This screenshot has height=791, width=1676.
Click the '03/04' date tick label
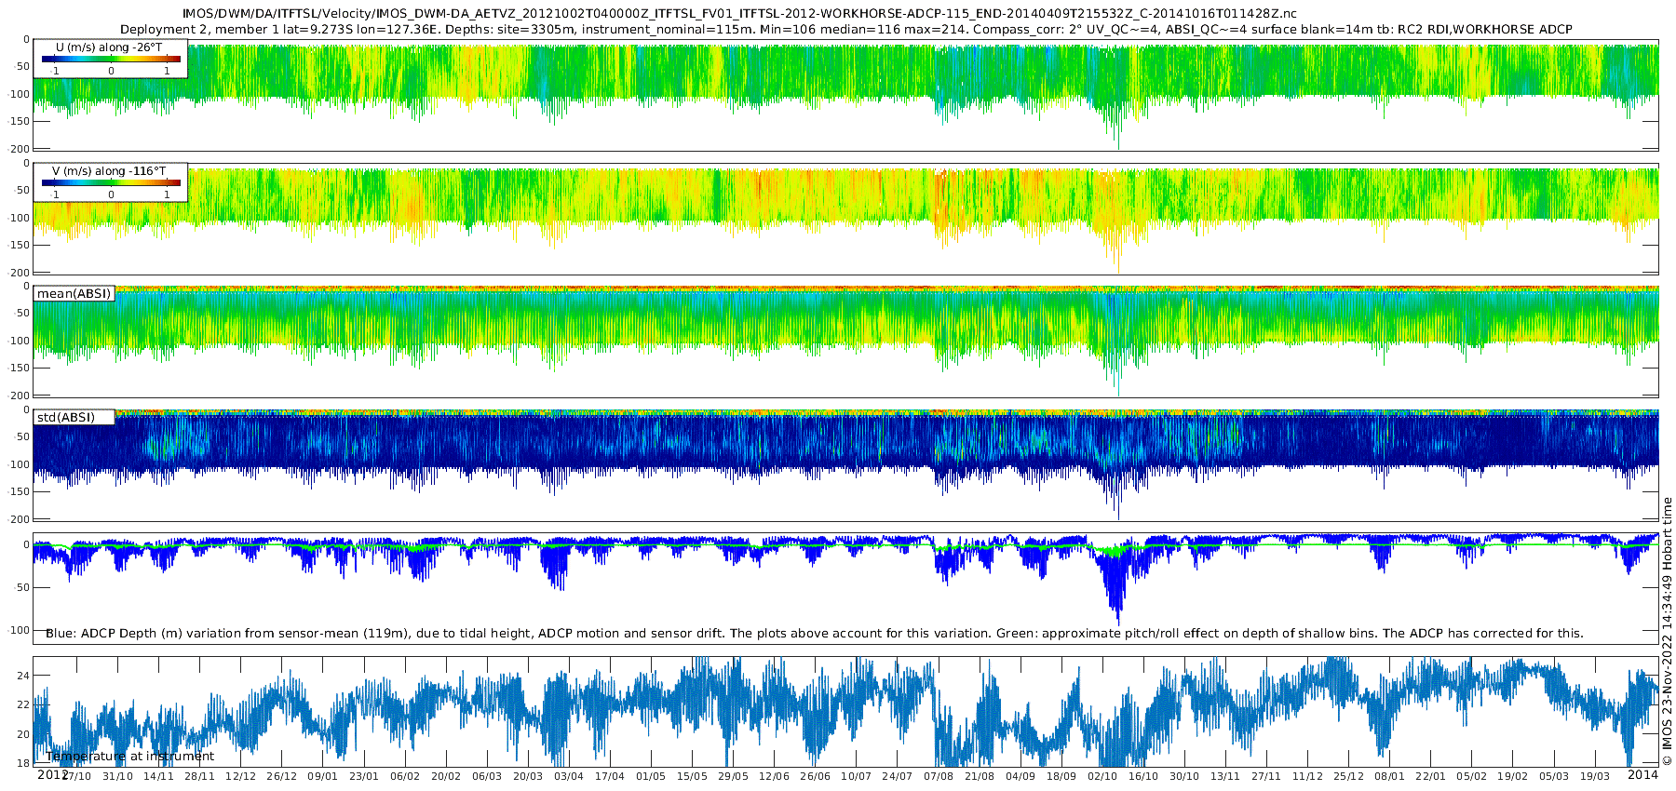[568, 776]
